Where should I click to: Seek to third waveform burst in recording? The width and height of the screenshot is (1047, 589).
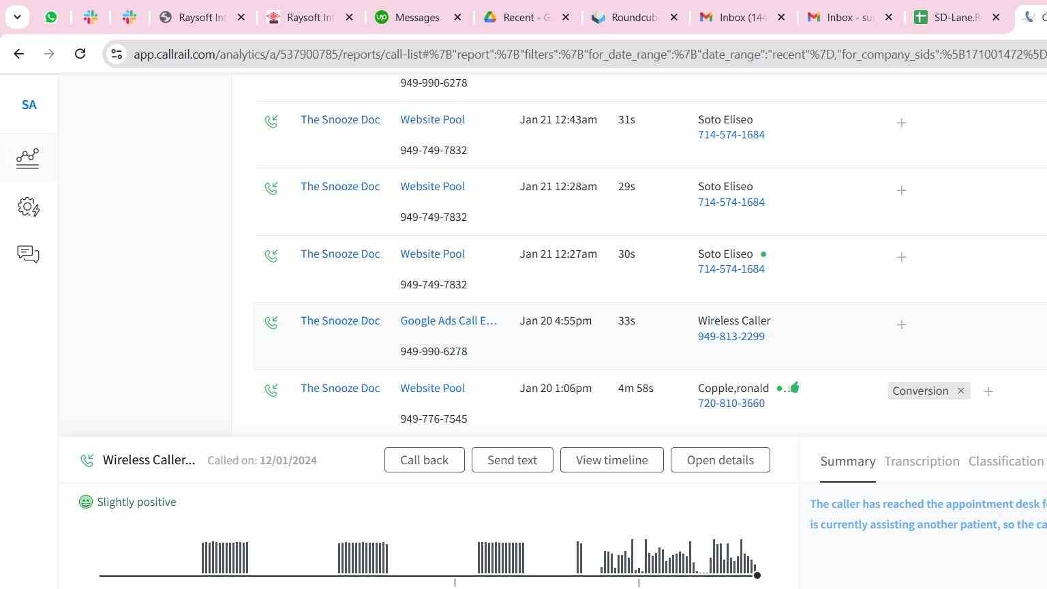(501, 558)
